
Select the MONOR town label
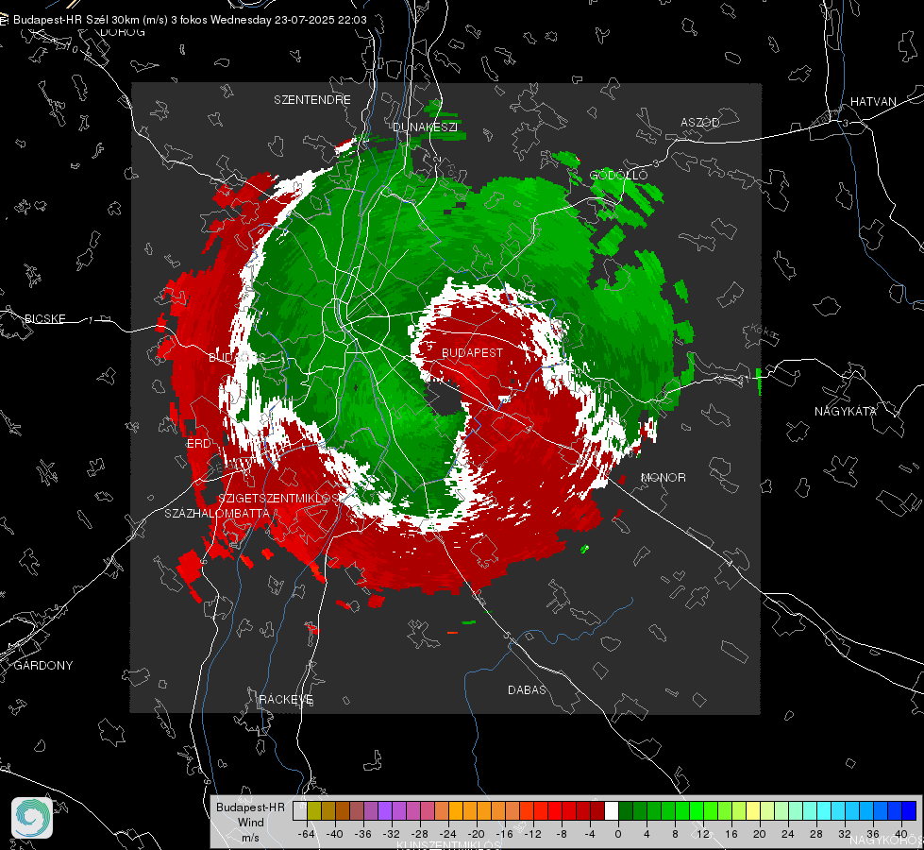(663, 477)
